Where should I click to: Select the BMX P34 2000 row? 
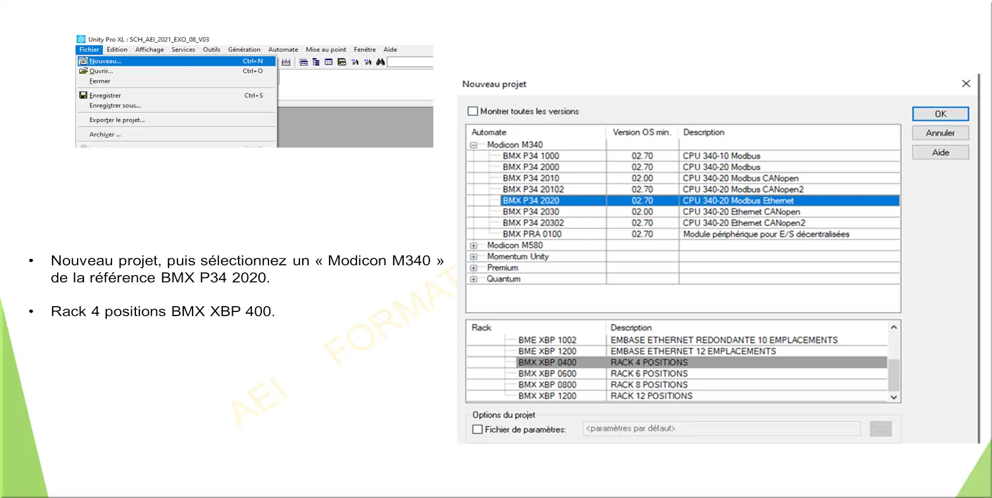tap(683, 167)
